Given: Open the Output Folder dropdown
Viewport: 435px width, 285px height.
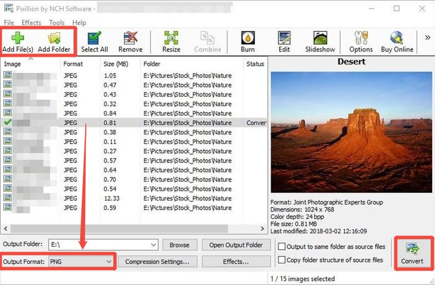Looking at the screenshot, I should 153,245.
